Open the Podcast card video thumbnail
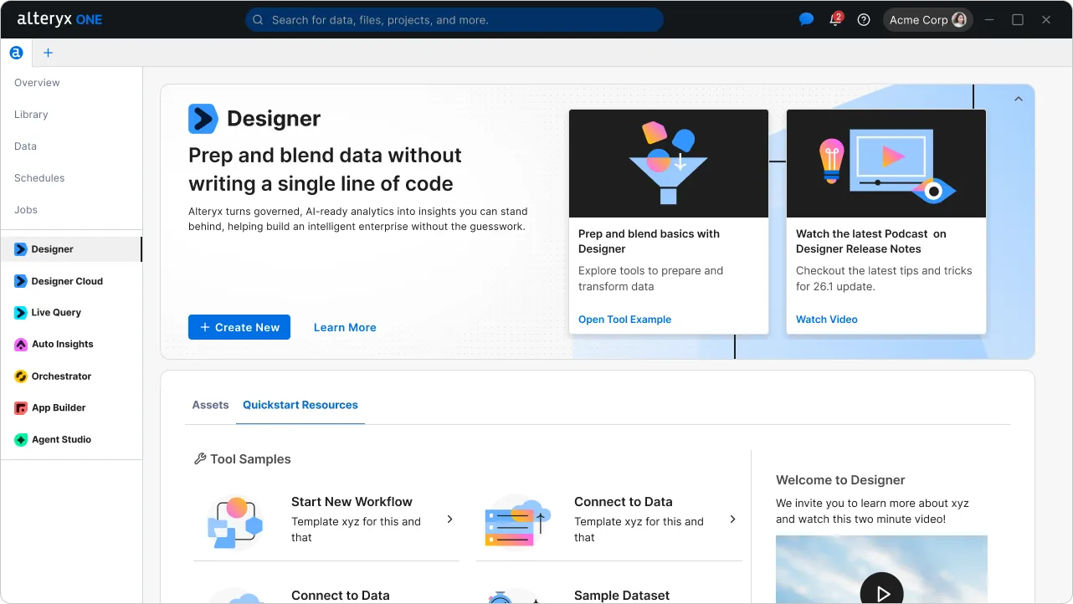Viewport: 1073px width, 604px height. pyautogui.click(x=886, y=164)
